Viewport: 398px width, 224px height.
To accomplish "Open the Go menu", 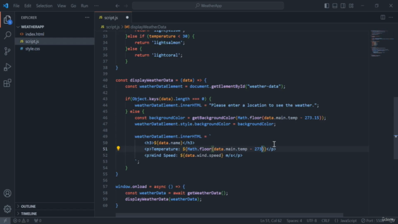I will pyautogui.click(x=73, y=6).
